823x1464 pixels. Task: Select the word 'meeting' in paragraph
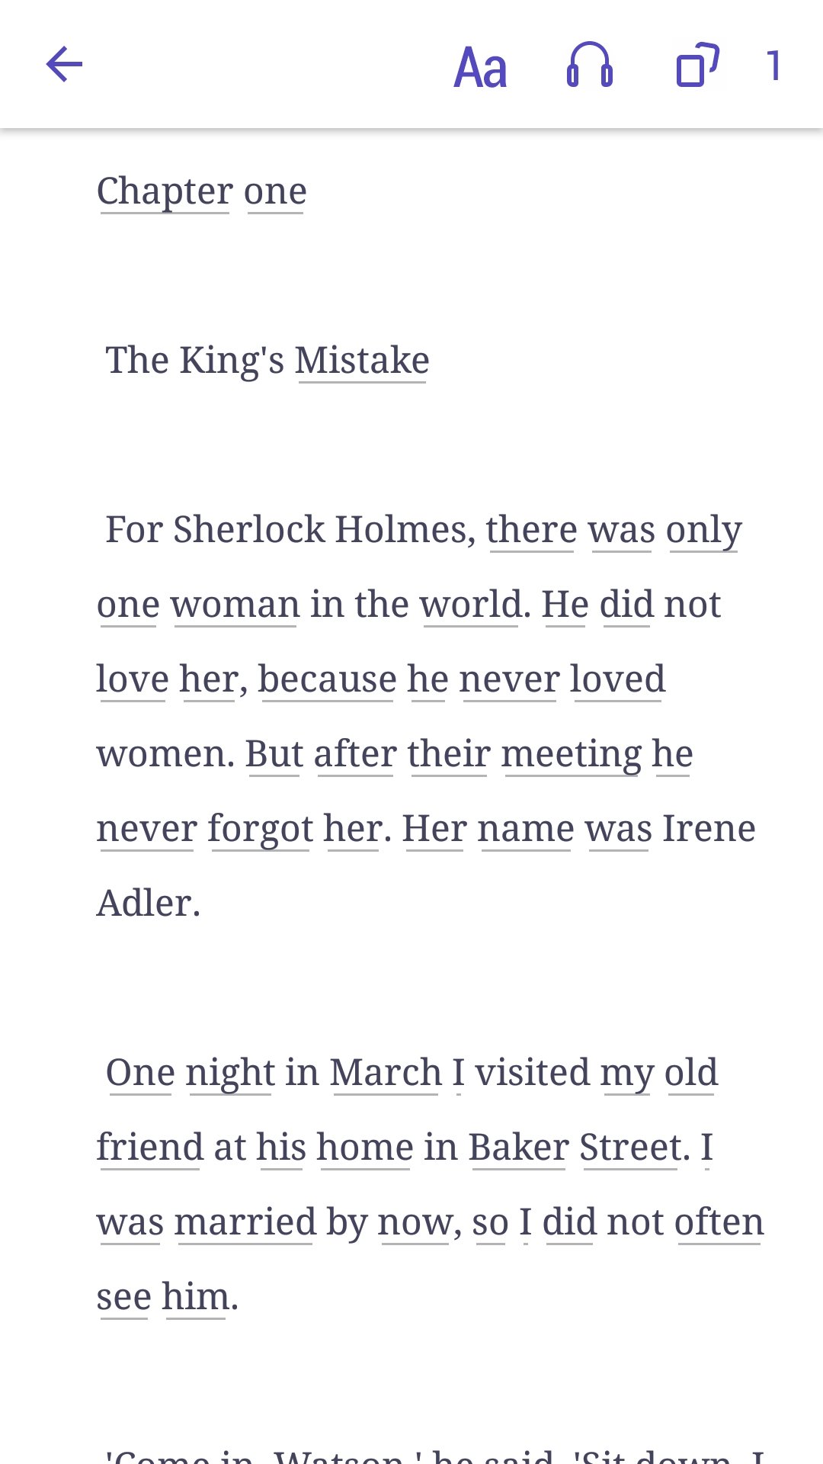coord(572,755)
